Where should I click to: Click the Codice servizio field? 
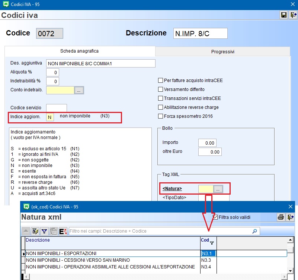pos(57,108)
